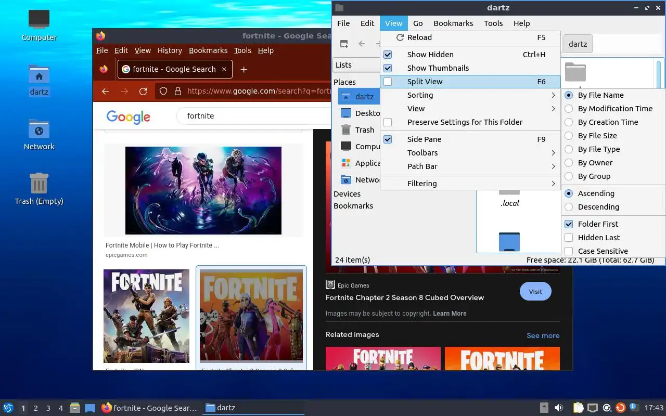
Task: Switch to workspace 2 in taskbar
Action: pos(35,408)
